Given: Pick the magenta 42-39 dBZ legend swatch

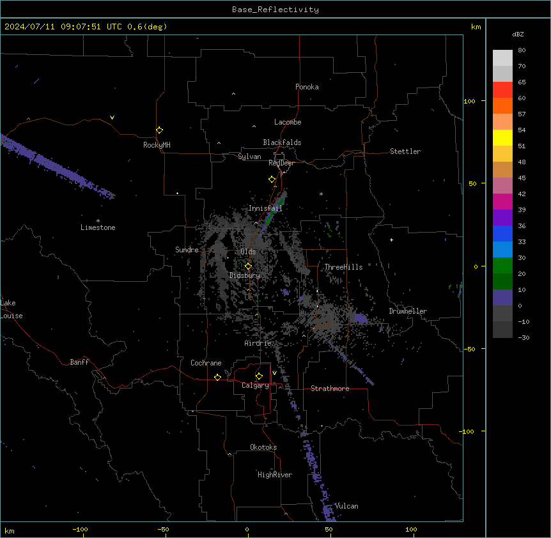Looking at the screenshot, I should coord(502,201).
